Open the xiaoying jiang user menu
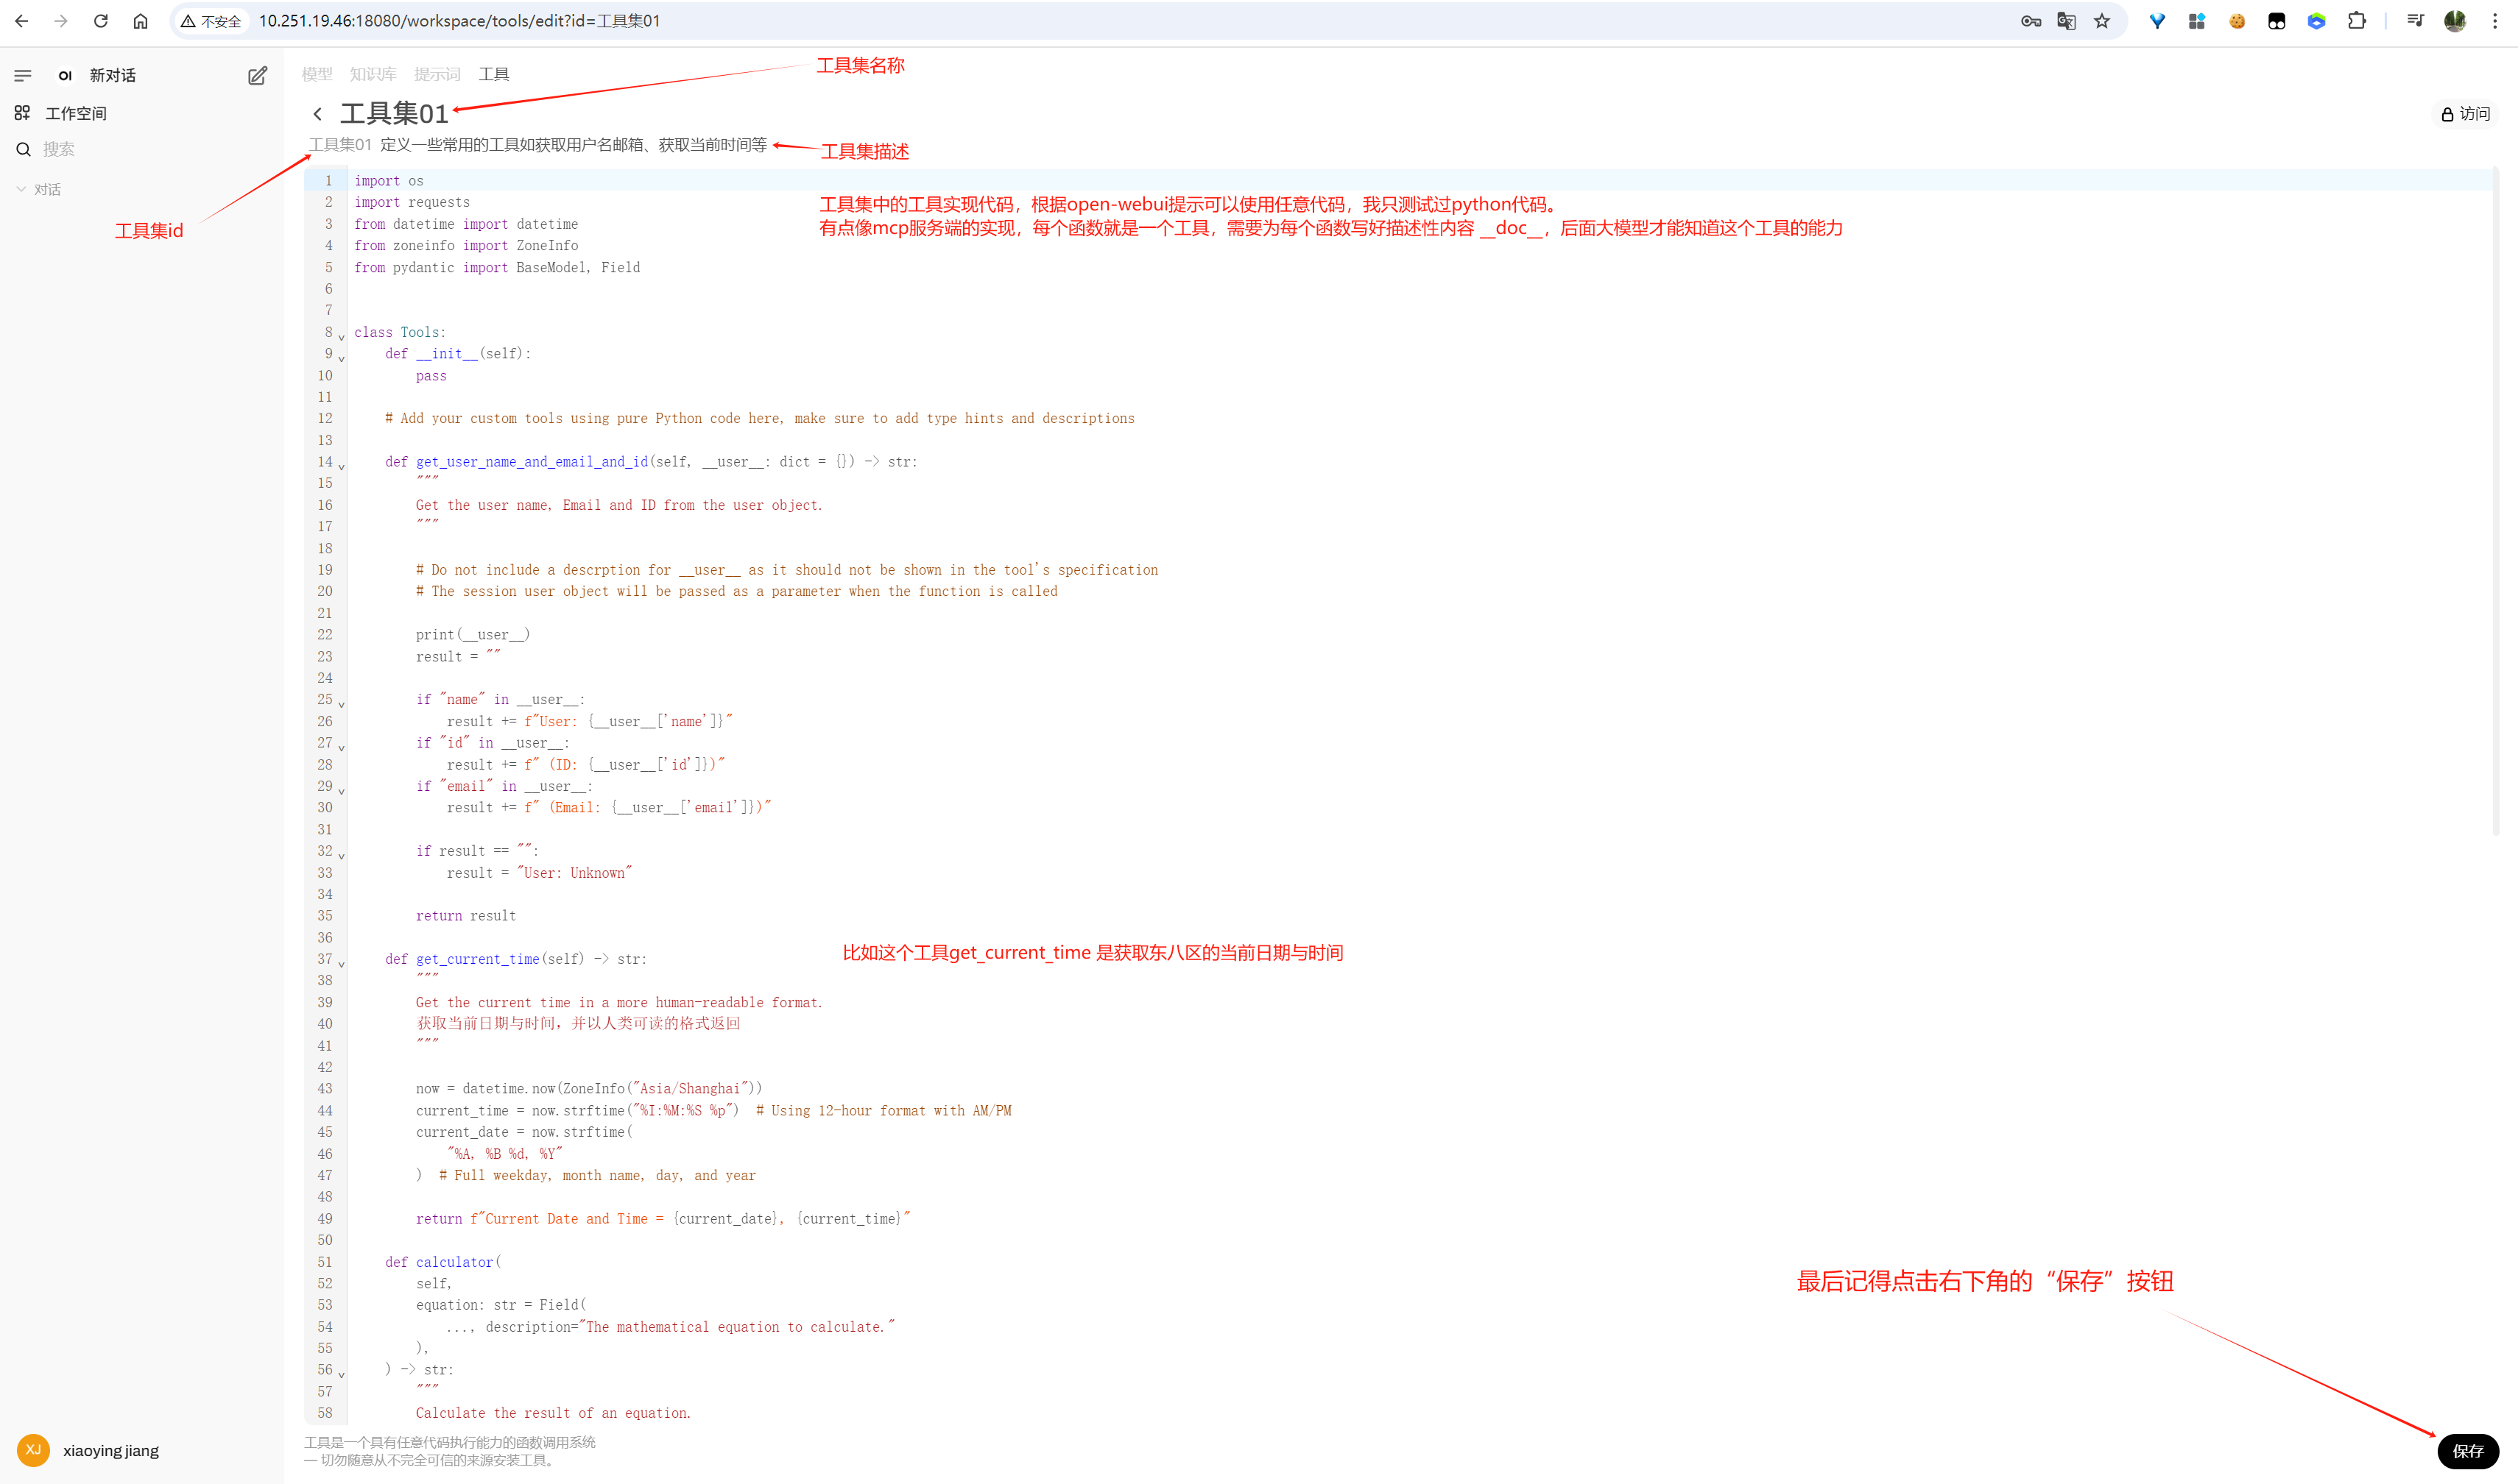Viewport: 2518px width, 1484px height. (110, 1450)
